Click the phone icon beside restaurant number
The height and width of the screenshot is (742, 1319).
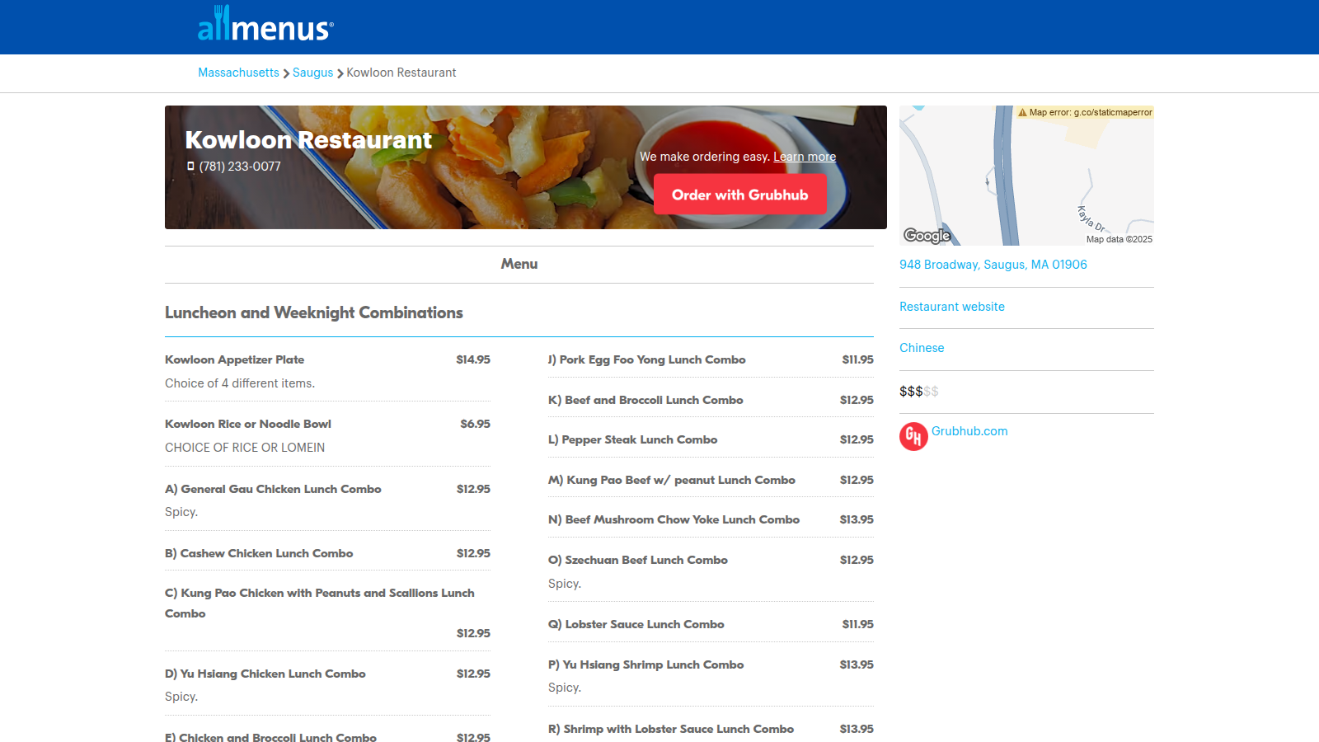point(190,167)
